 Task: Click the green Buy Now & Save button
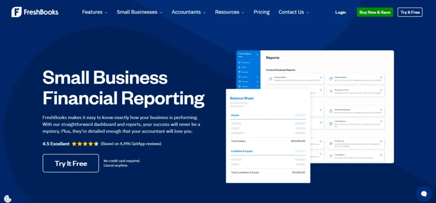click(x=375, y=12)
